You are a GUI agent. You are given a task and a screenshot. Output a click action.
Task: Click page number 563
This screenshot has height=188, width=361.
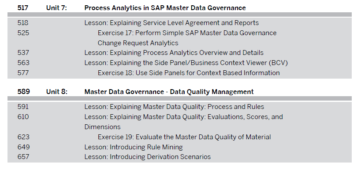click(23, 63)
